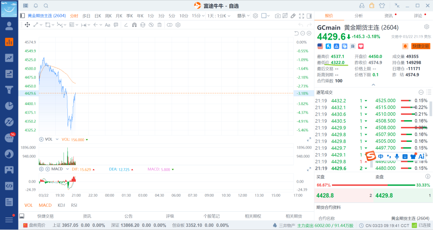Image resolution: width=433 pixels, height=230 pixels.
Task: Switch to the 分析 tab
Action: [x=359, y=16]
